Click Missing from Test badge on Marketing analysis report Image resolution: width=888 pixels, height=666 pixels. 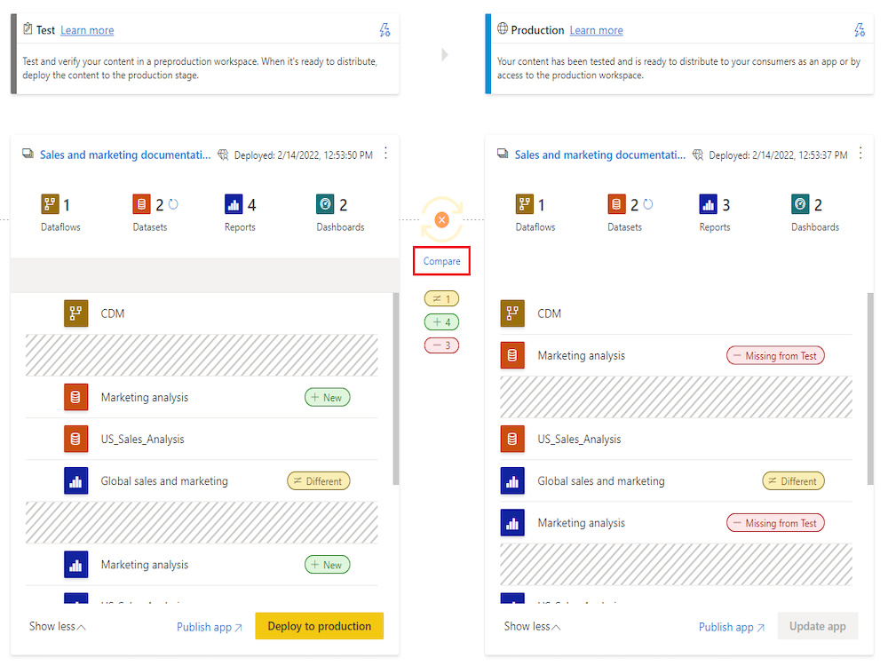click(x=775, y=523)
